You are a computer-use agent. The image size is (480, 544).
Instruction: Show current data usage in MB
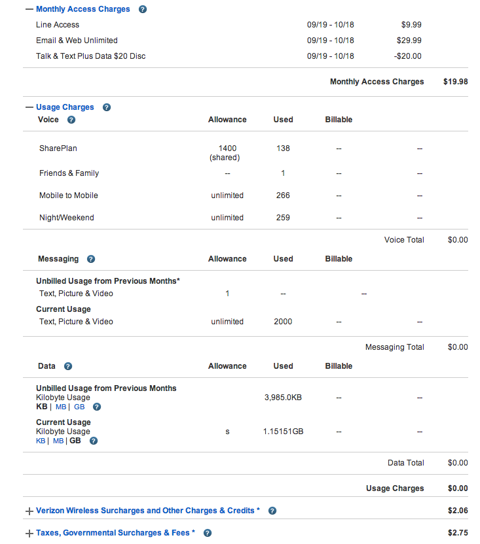tap(58, 441)
